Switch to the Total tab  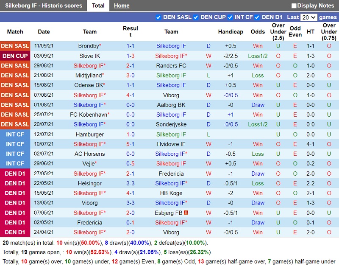click(98, 6)
